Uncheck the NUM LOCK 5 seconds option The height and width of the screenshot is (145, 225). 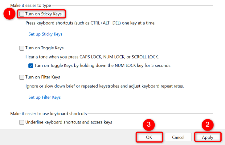31,65
